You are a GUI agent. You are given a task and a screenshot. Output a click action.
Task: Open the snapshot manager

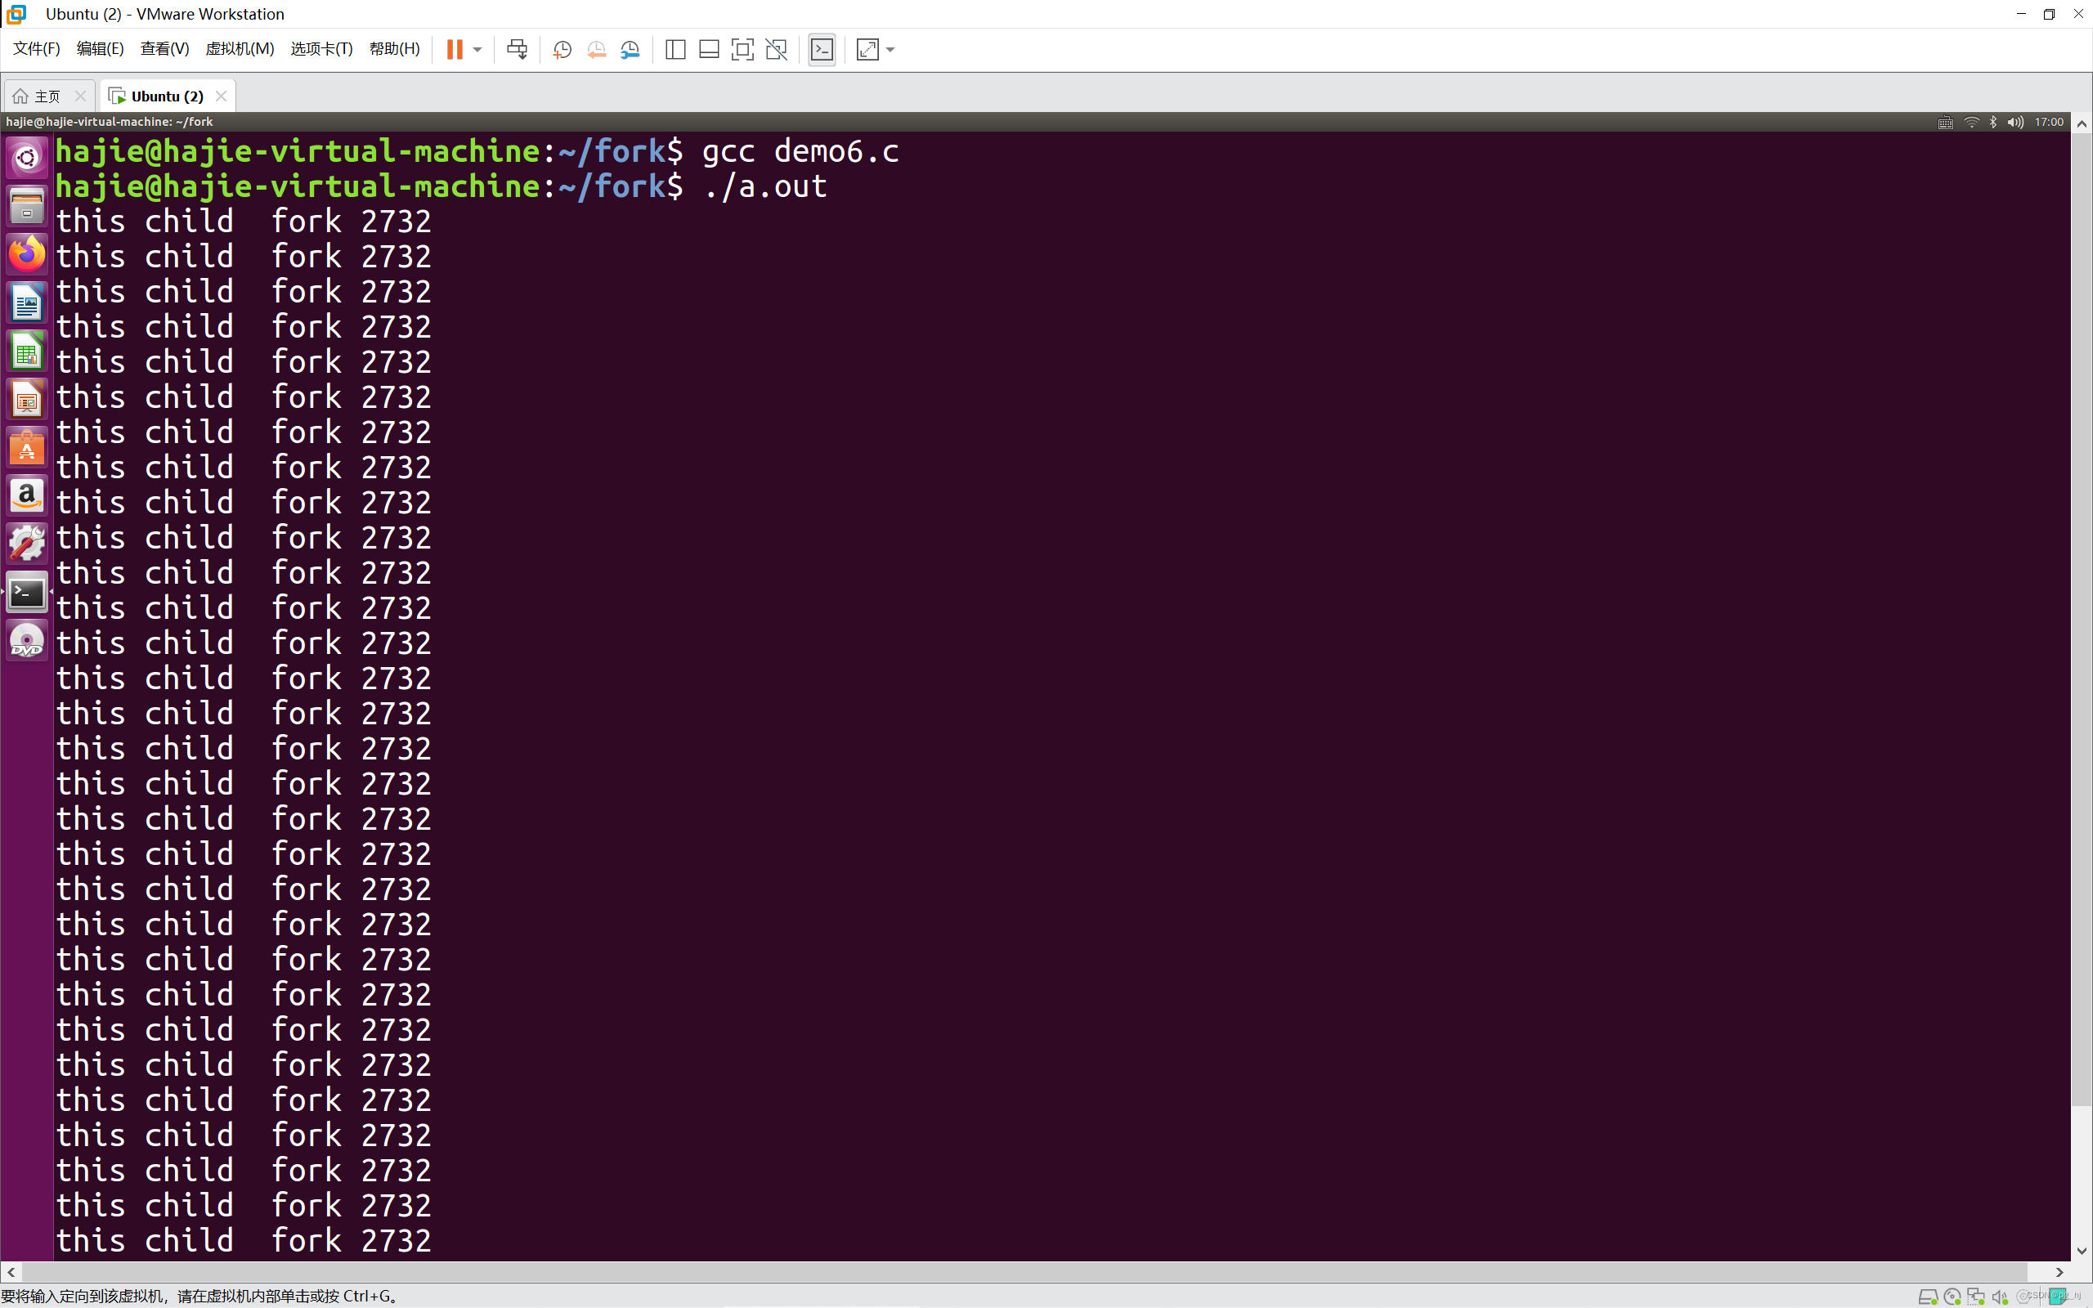tap(630, 49)
